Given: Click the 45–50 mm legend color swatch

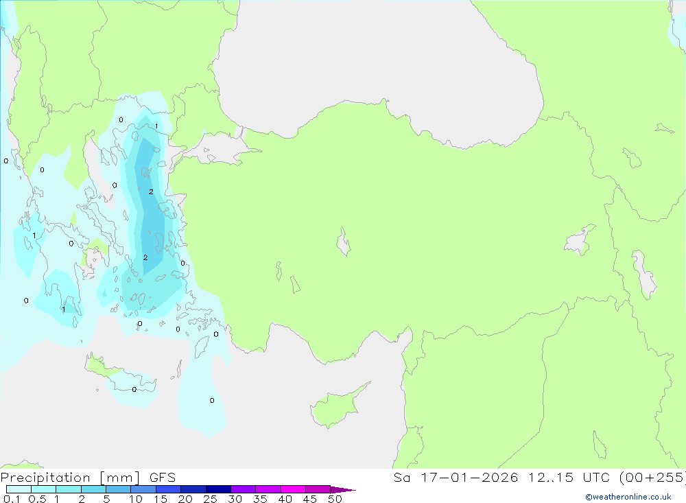Looking at the screenshot, I should (318, 489).
